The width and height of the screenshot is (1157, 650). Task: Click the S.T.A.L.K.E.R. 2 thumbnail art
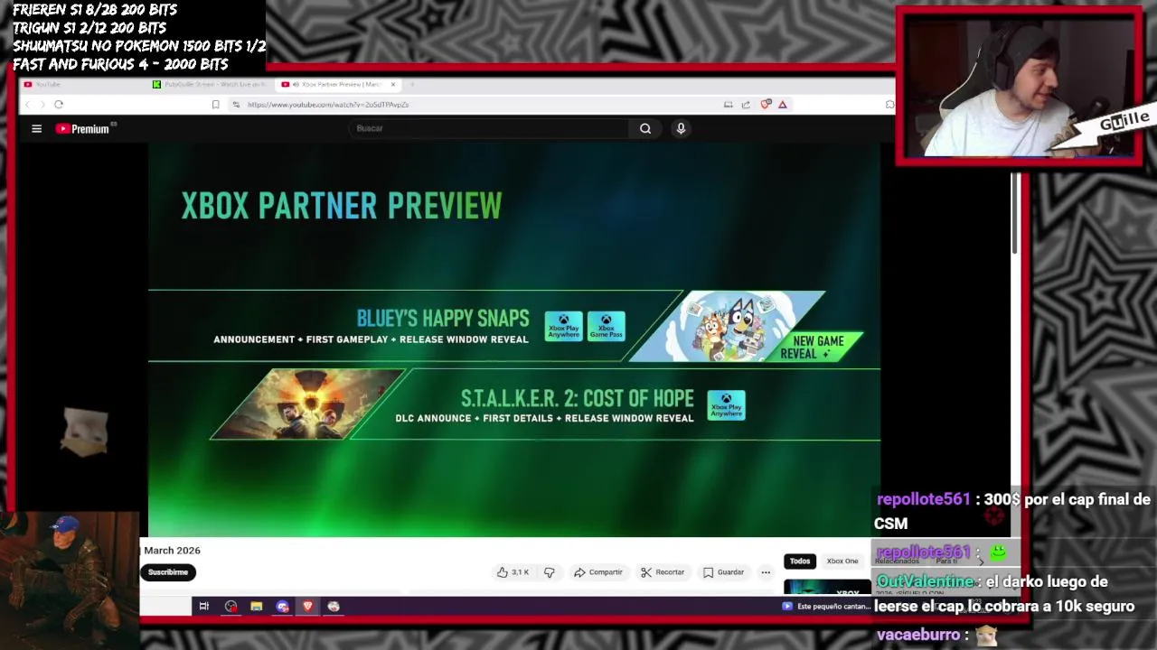(x=307, y=404)
